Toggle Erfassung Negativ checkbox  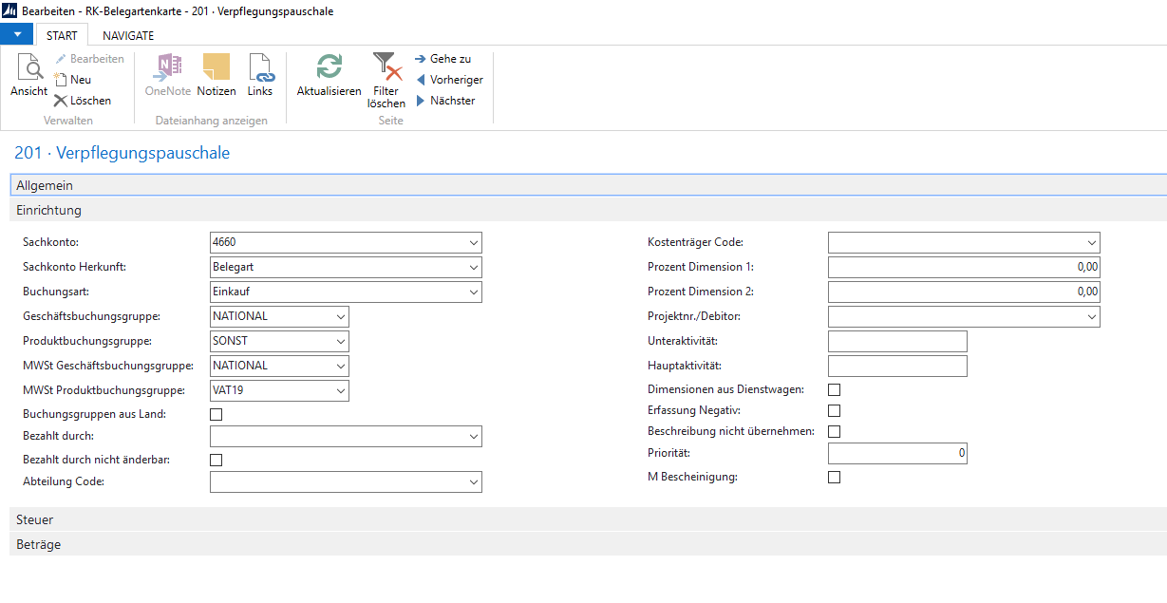click(x=834, y=410)
